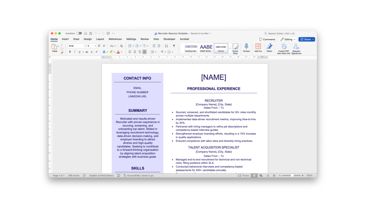The width and height of the screenshot is (370, 208).
Task: Click the Comments button
Action: click(x=267, y=39)
